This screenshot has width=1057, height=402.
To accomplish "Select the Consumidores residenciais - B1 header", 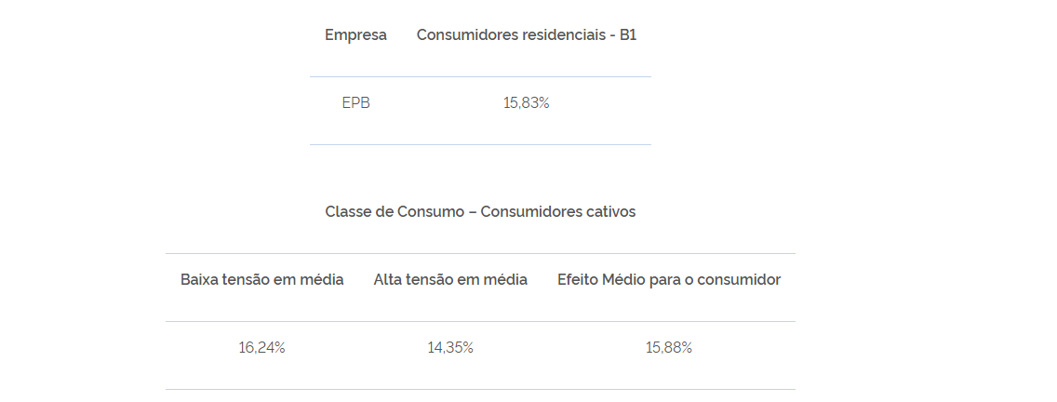I will tap(526, 35).
